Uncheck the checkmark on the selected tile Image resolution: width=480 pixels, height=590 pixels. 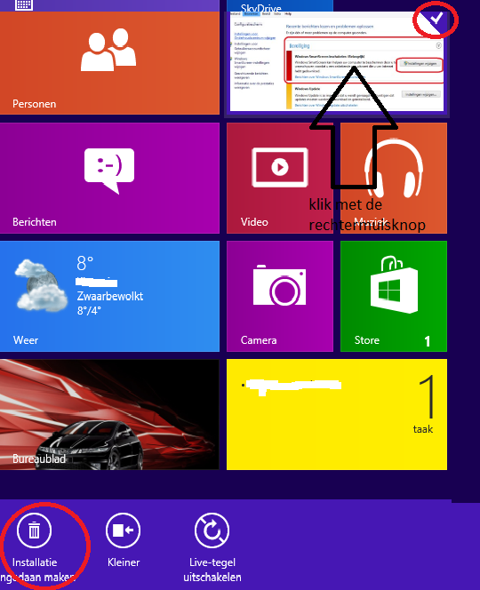coord(436,19)
